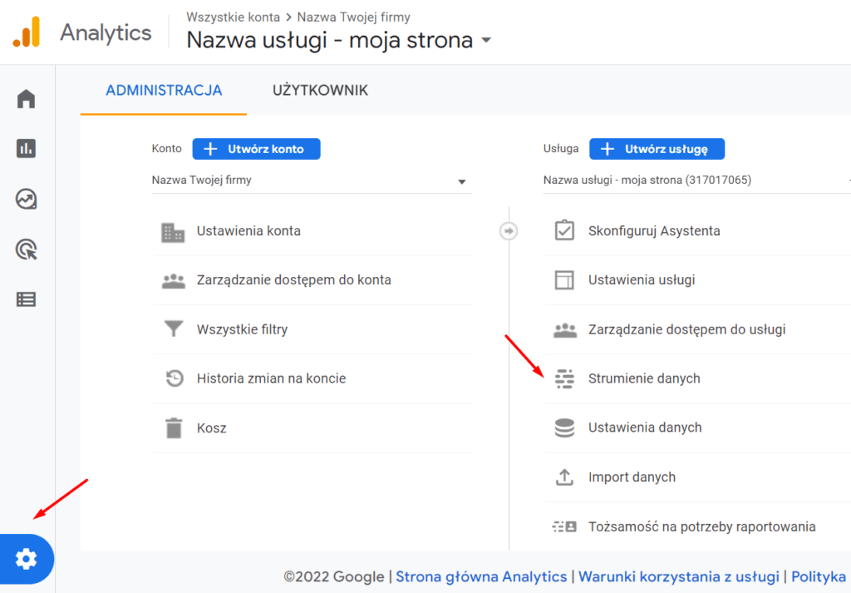The height and width of the screenshot is (593, 851).
Task: Open the Konto dropdown Nazwa Twojej firmy
Action: pos(312,180)
